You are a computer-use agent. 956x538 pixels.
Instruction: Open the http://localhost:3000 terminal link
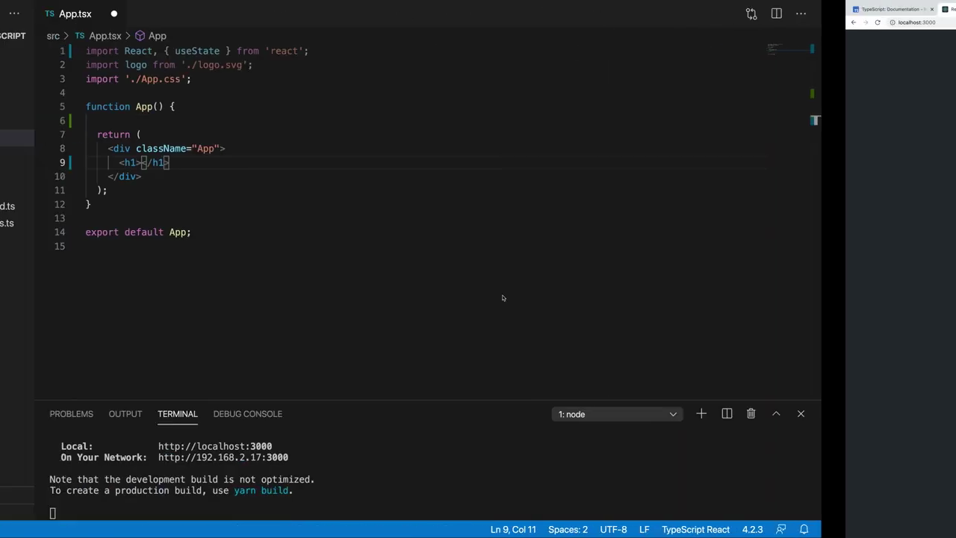pos(215,446)
